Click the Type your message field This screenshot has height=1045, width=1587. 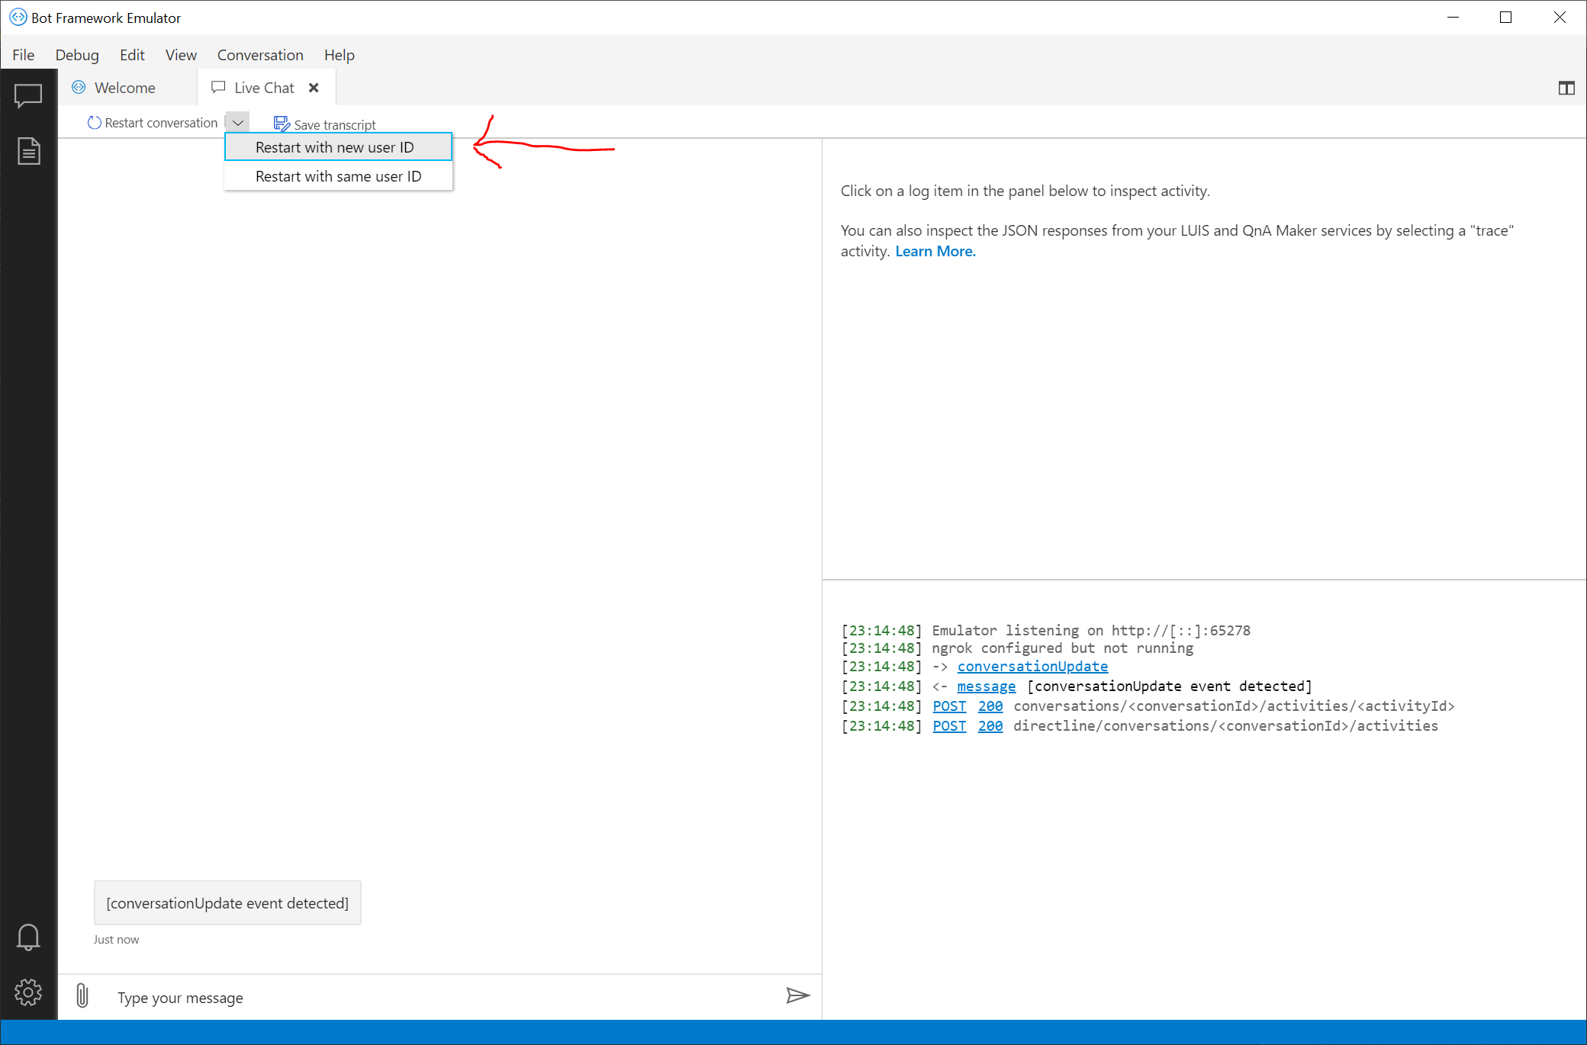pyautogui.click(x=305, y=997)
